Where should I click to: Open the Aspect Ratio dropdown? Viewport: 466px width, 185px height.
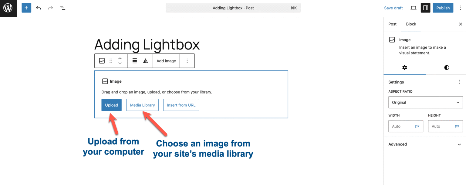(425, 102)
